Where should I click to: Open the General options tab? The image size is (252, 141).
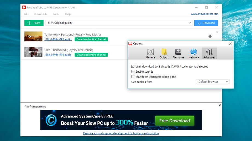click(151, 54)
